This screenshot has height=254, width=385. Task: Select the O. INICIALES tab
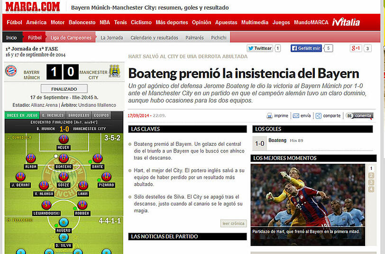coord(53,115)
